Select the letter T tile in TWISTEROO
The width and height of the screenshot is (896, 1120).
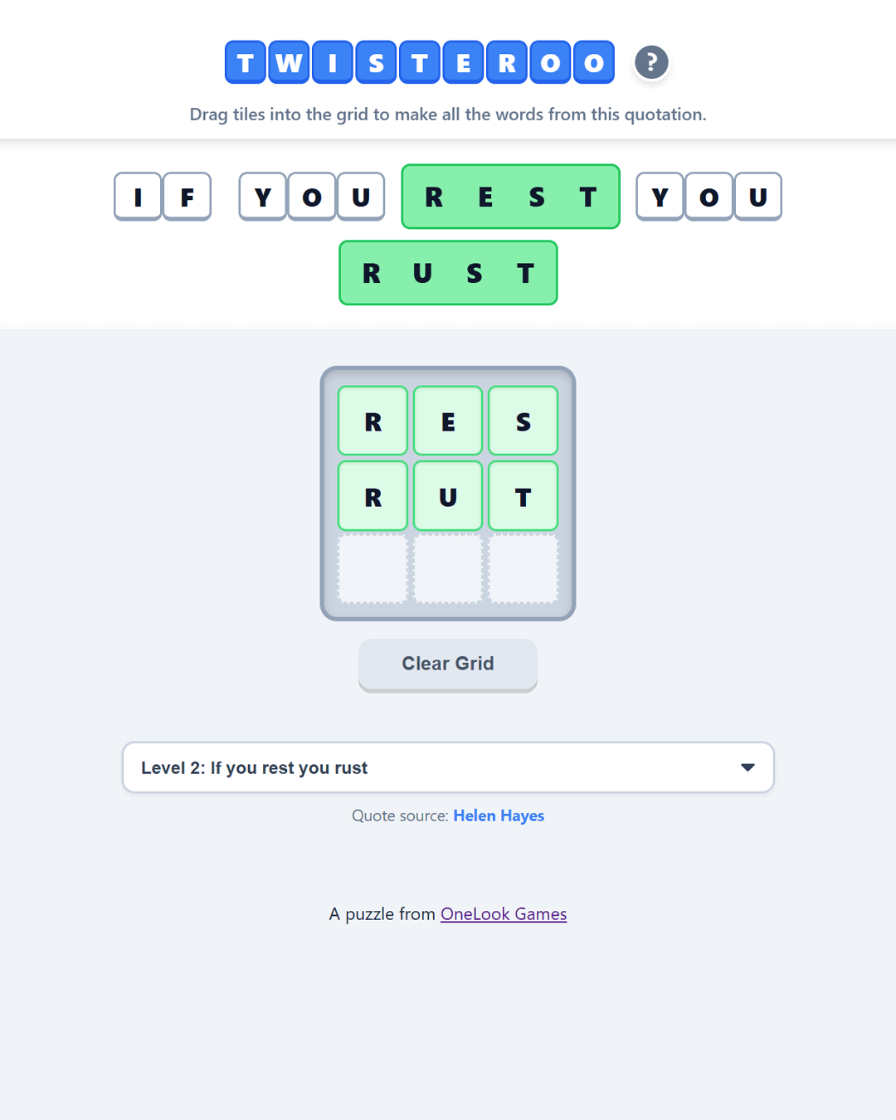(244, 62)
